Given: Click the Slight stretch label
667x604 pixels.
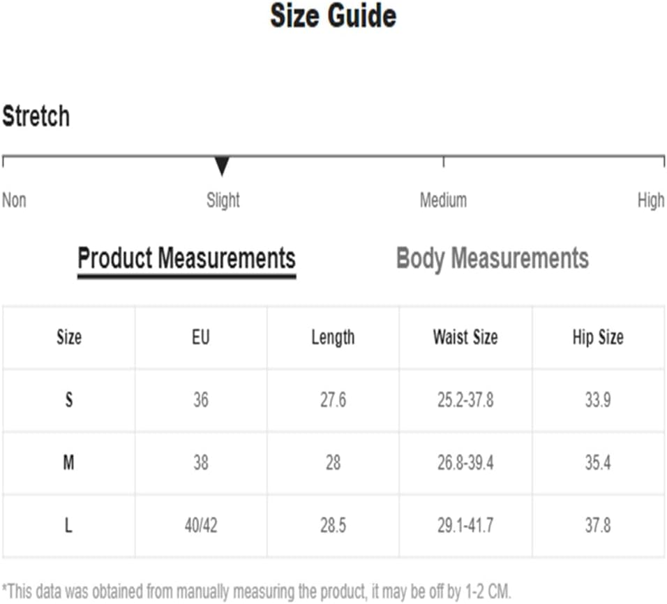Looking at the screenshot, I should (223, 200).
